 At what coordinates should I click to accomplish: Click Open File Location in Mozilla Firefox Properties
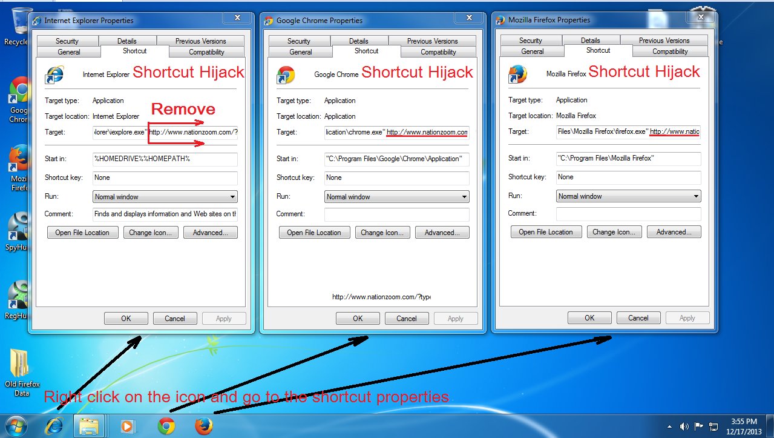click(x=546, y=232)
